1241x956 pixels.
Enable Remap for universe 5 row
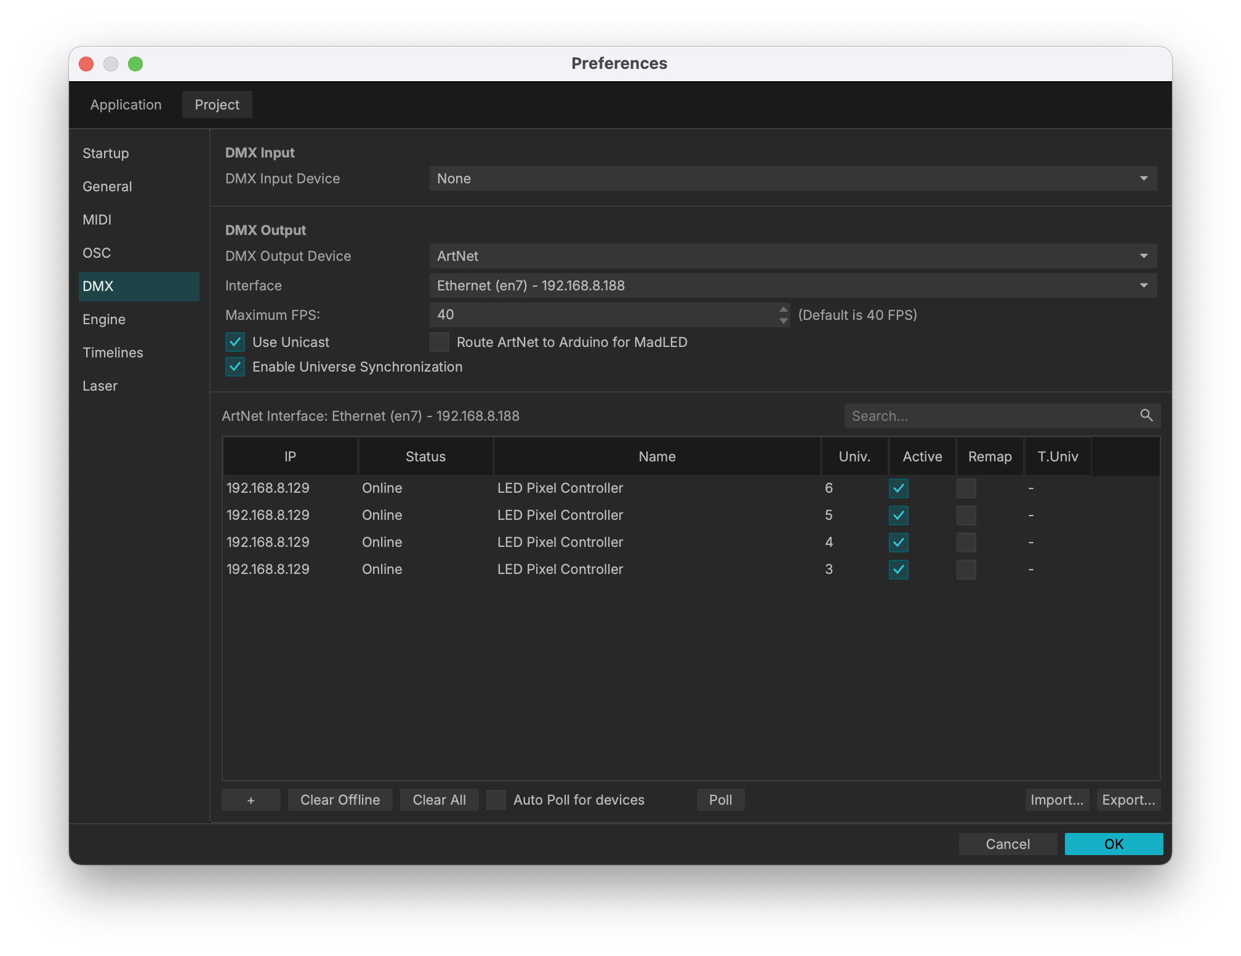click(x=966, y=516)
